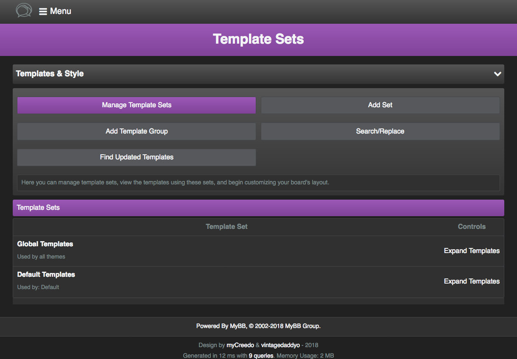The width and height of the screenshot is (517, 359).
Task: Expand templates for Global Templates
Action: (472, 251)
